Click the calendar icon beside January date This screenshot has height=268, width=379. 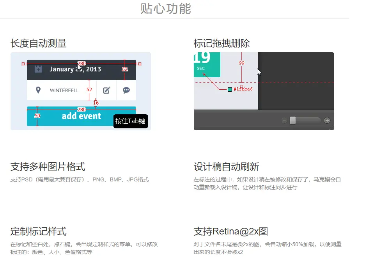38,69
